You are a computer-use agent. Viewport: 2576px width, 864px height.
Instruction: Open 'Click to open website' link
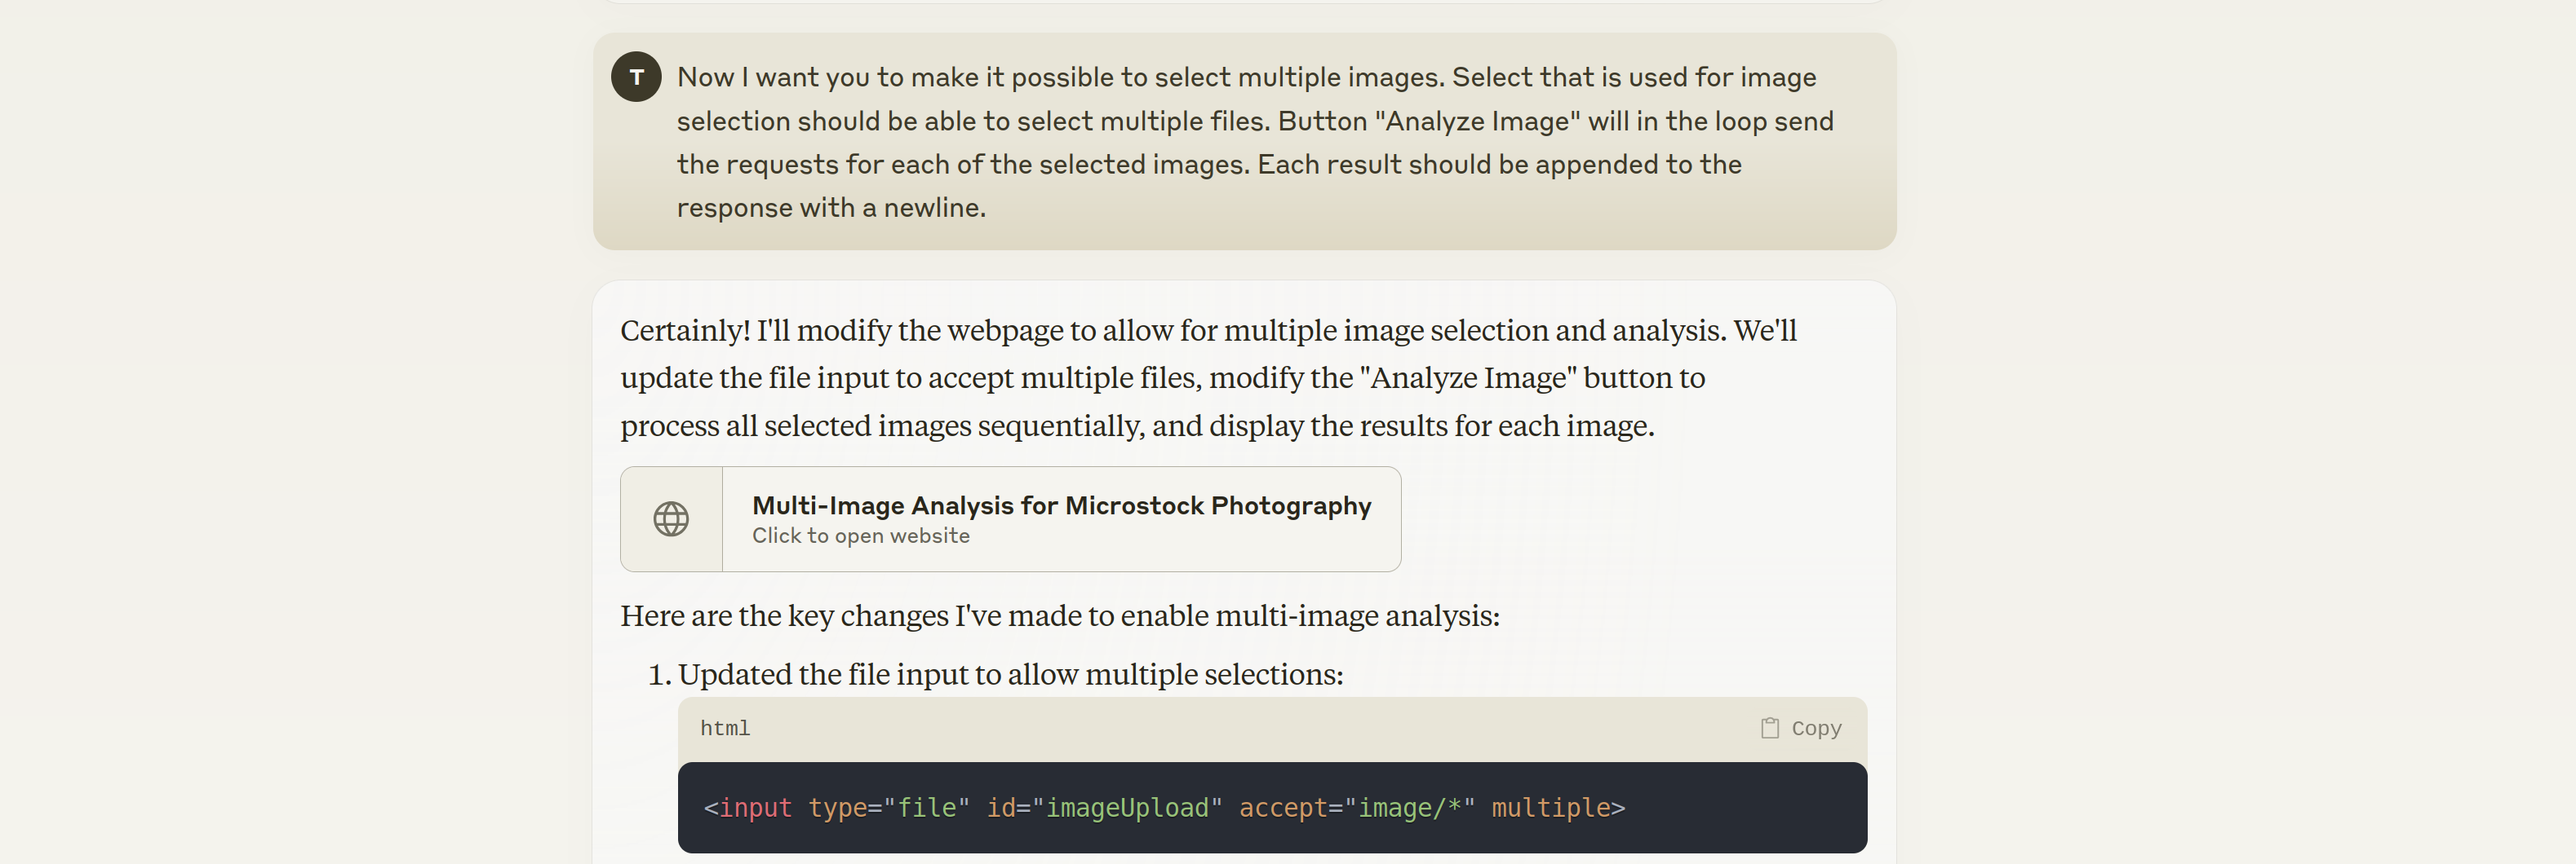(x=860, y=536)
